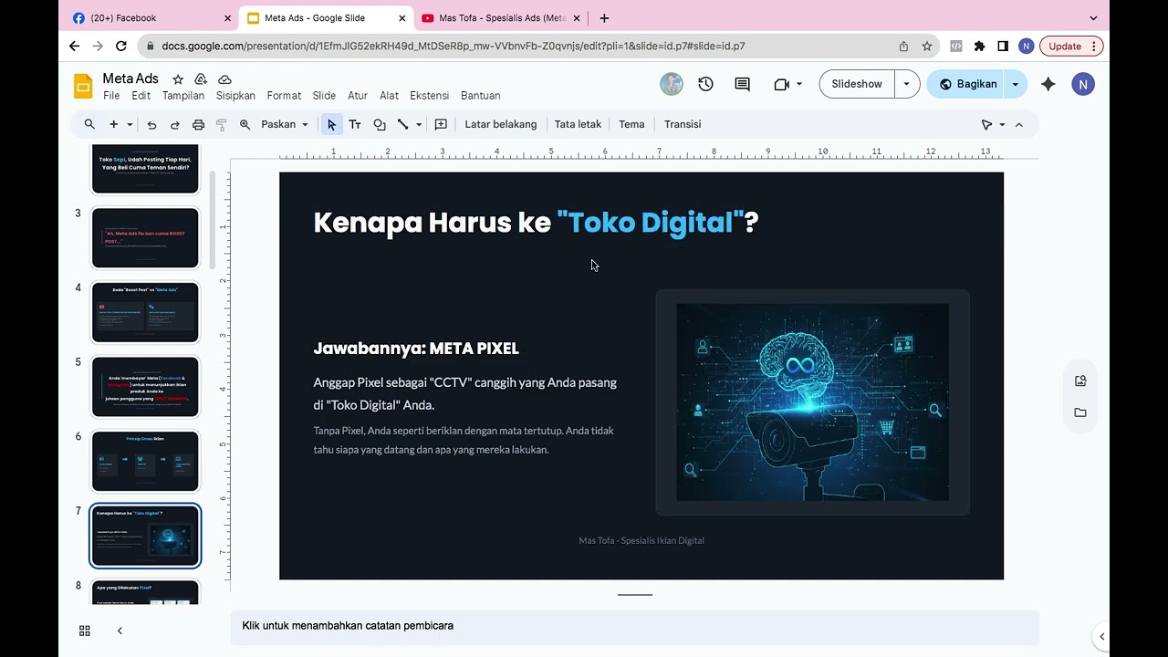The height and width of the screenshot is (657, 1168).
Task: Select slide 4 thumbnail
Action: [x=145, y=313]
